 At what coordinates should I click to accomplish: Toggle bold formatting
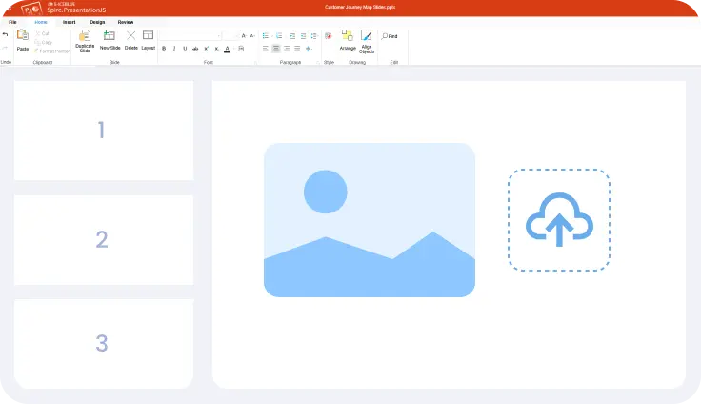click(x=163, y=48)
